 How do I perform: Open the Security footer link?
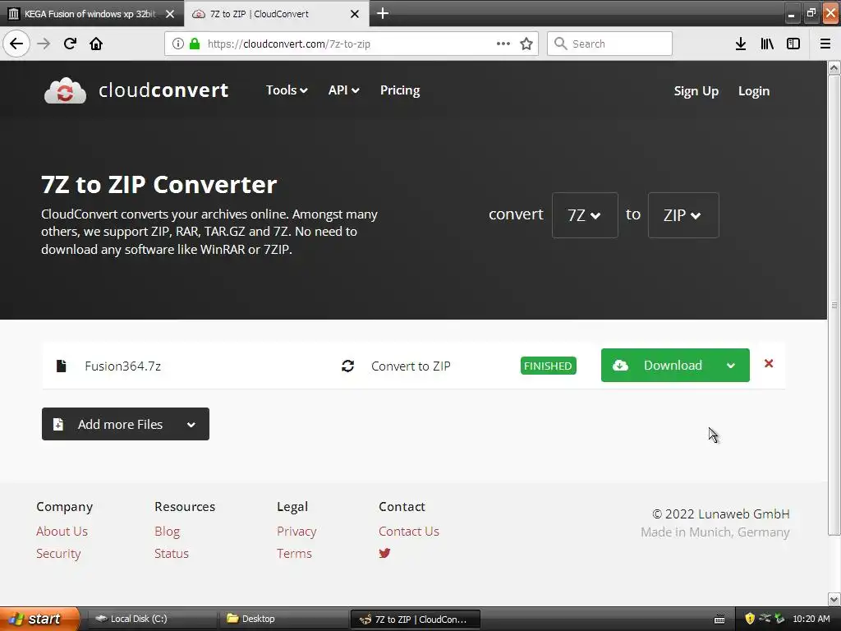(58, 553)
